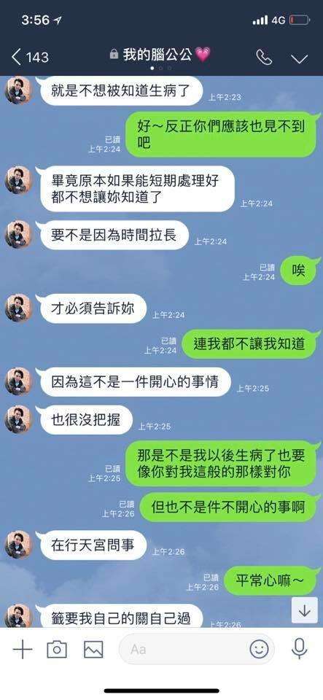Tap the green bubble 唉
Image resolution: width=323 pixels, height=700 pixels.
[300, 270]
